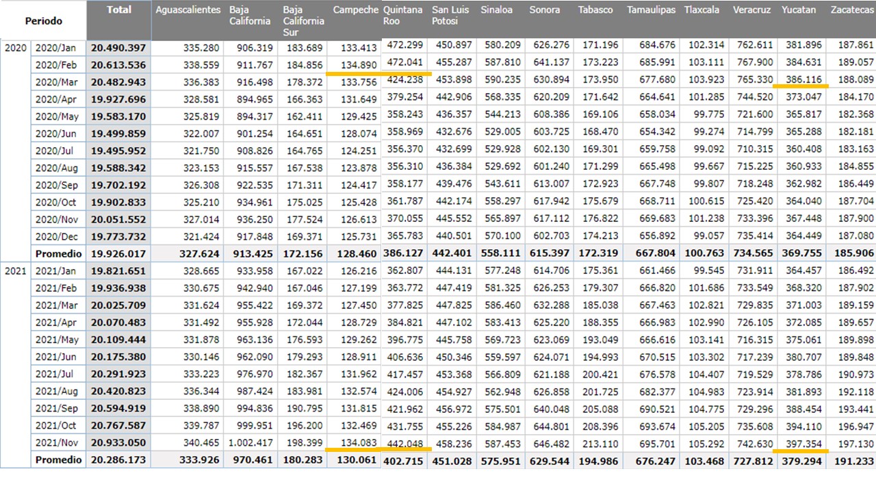The height and width of the screenshot is (493, 876).
Task: Click San Luis Potosi average 451.028
Action: [x=453, y=461]
